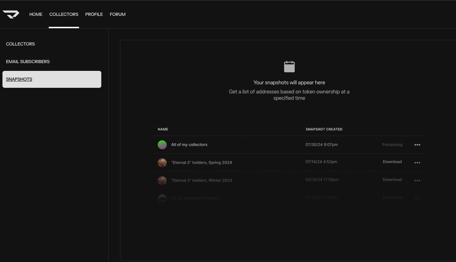Select Collectors in the left sidebar
The image size is (456, 262).
pos(20,44)
